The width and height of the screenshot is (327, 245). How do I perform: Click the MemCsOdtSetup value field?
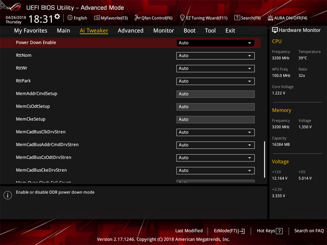[215, 107]
